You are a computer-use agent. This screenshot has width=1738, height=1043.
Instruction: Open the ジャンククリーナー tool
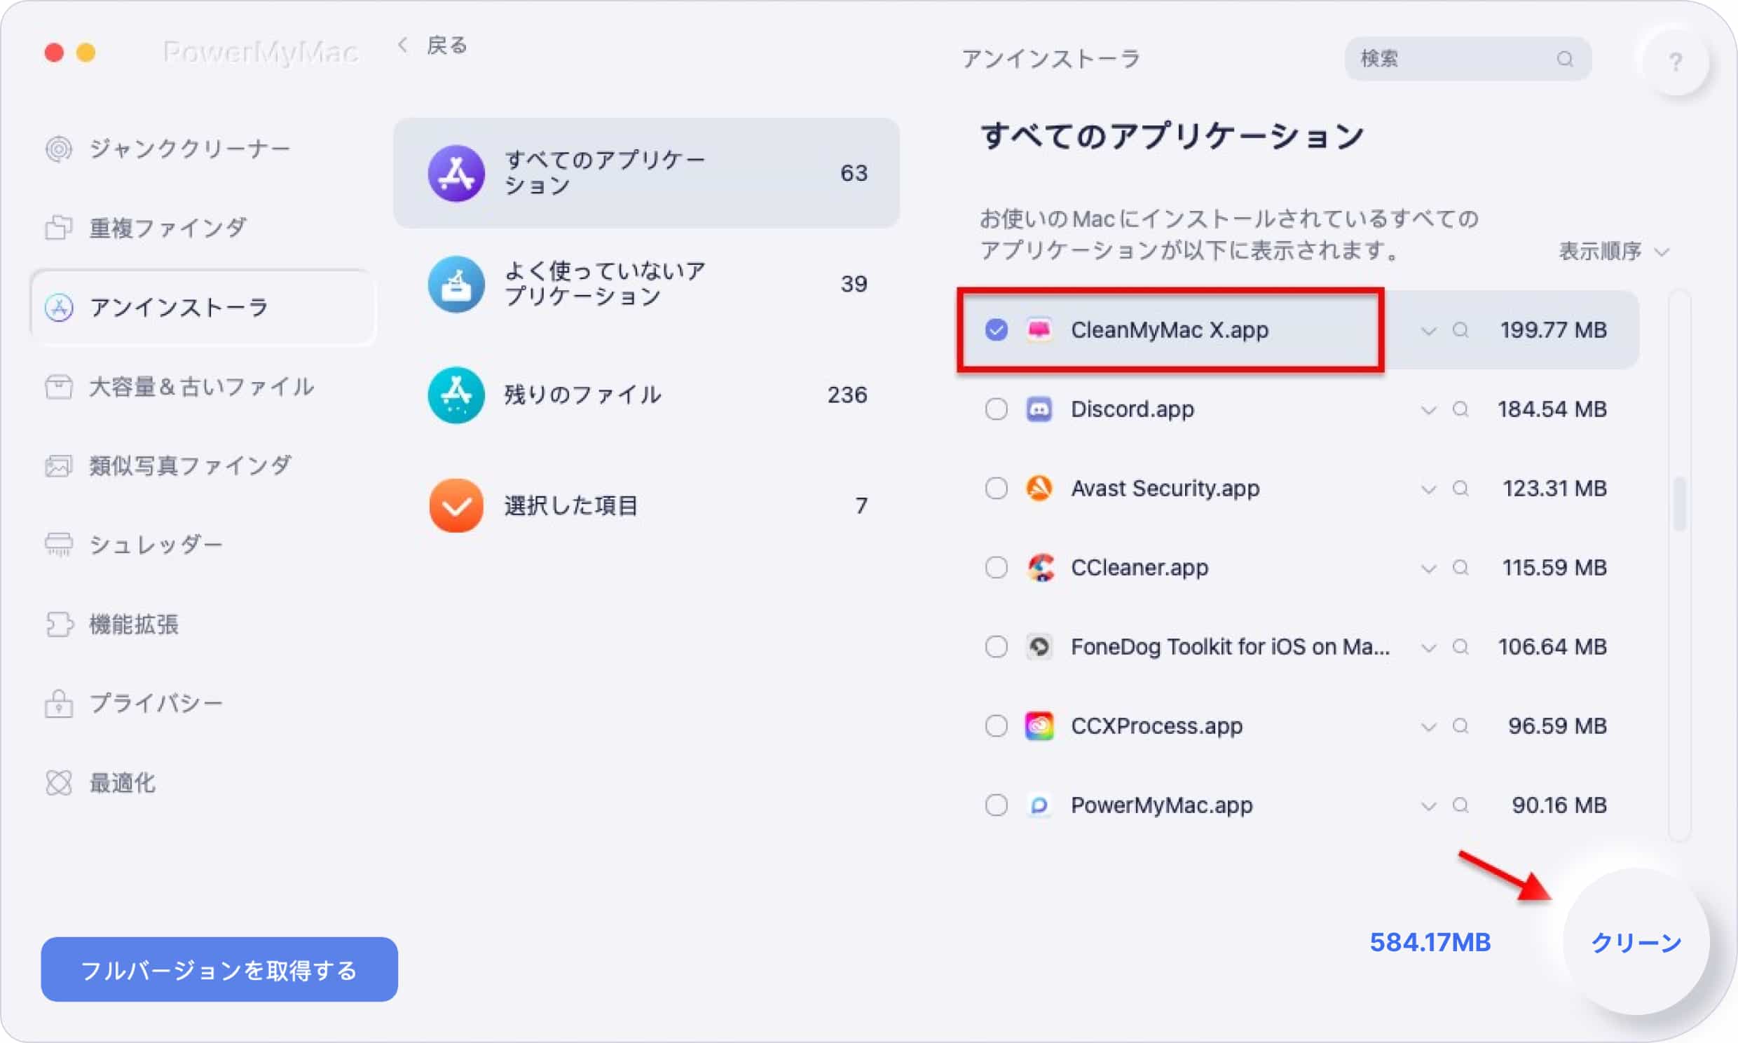pyautogui.click(x=190, y=148)
